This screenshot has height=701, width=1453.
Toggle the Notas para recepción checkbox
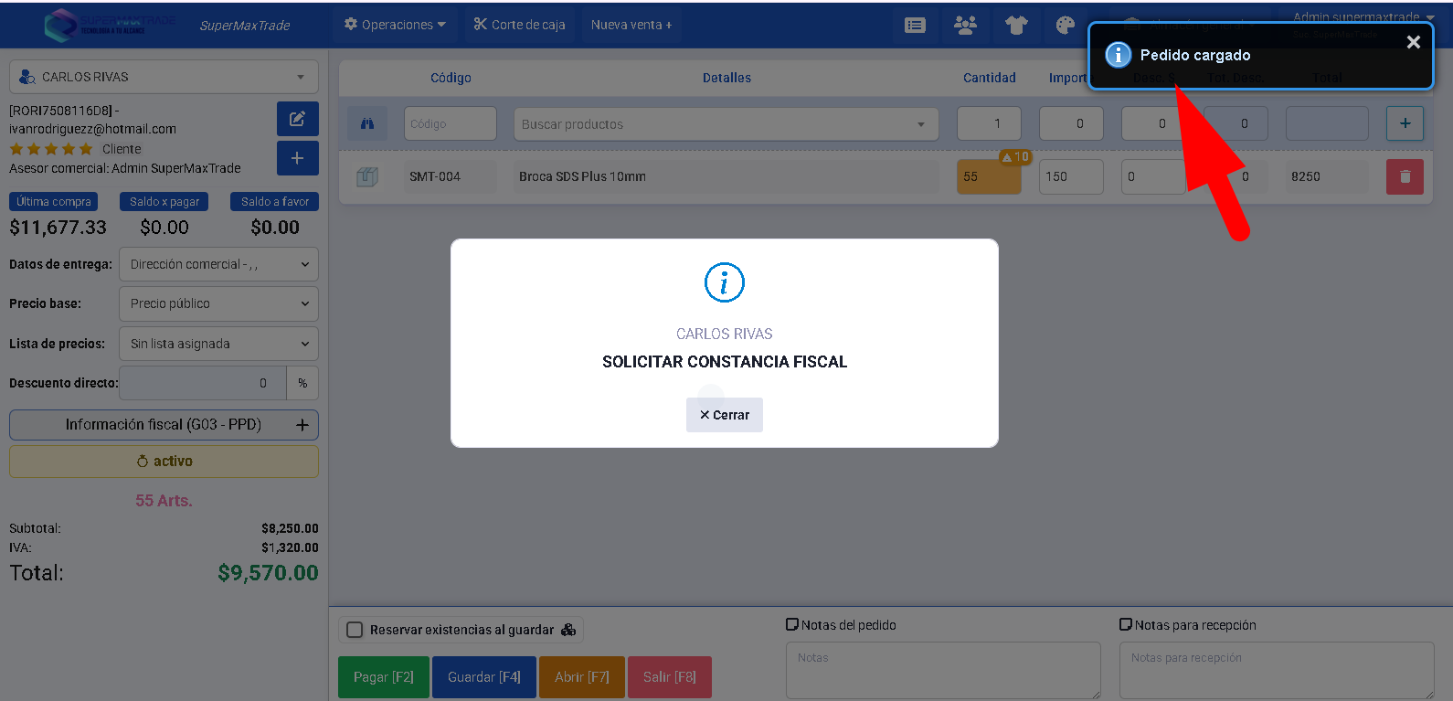point(1126,624)
